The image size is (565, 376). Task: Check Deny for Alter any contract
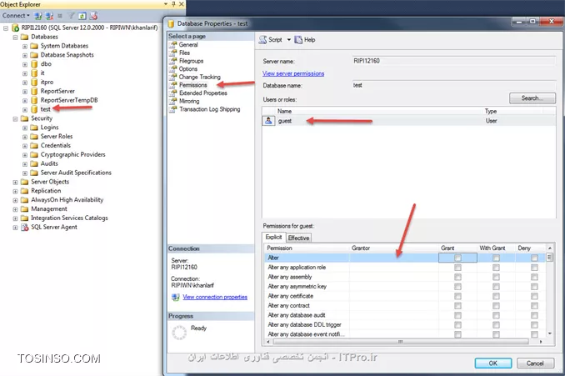click(534, 306)
